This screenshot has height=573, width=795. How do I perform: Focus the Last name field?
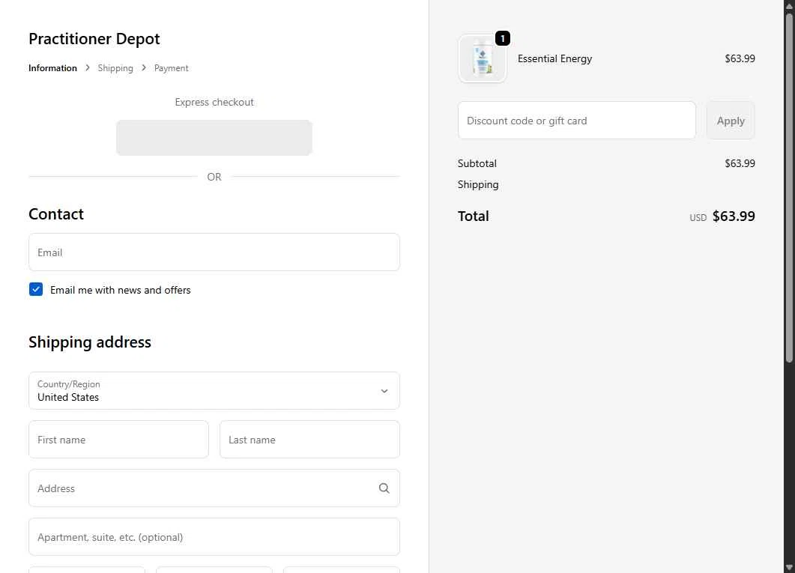tap(309, 439)
